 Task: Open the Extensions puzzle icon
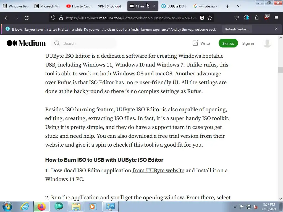(256, 18)
